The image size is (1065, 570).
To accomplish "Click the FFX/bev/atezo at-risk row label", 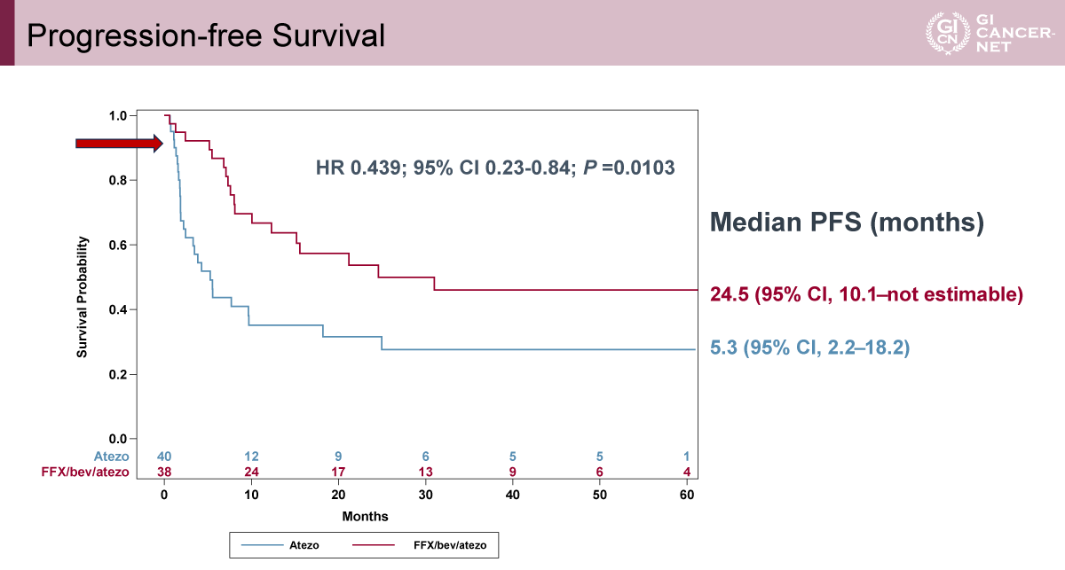I will pos(87,472).
